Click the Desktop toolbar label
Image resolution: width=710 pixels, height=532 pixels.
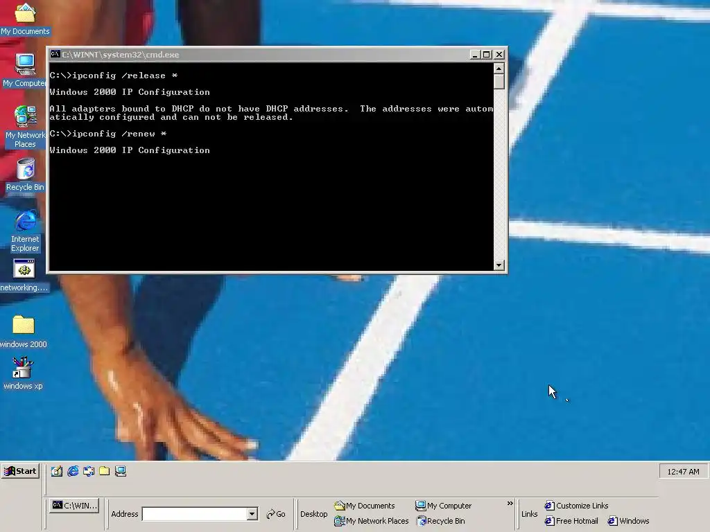click(x=313, y=514)
